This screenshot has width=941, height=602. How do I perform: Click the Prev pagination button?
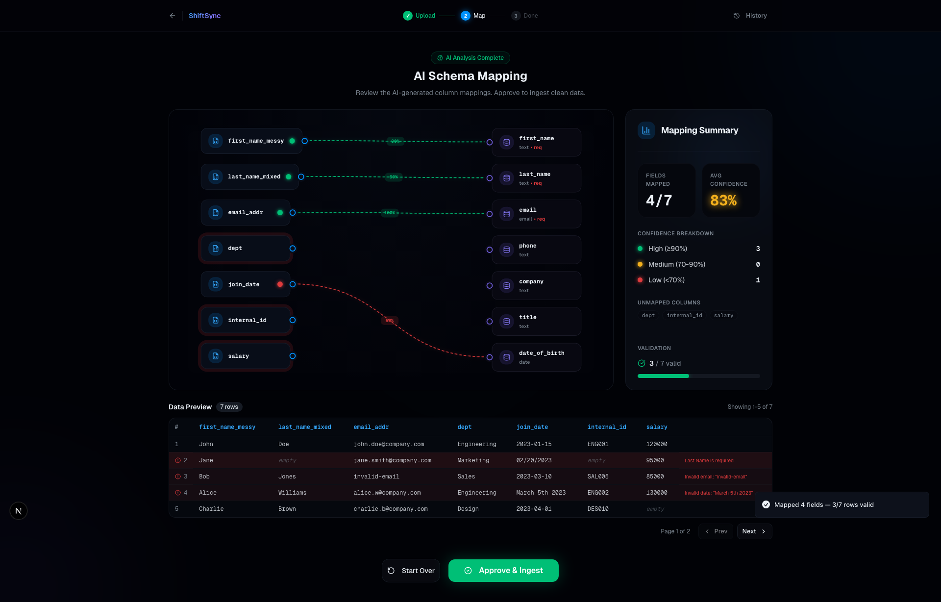(716, 531)
